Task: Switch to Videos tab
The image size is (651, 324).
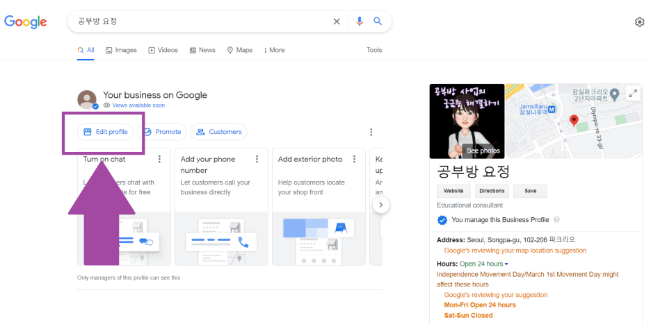Action: pos(163,50)
